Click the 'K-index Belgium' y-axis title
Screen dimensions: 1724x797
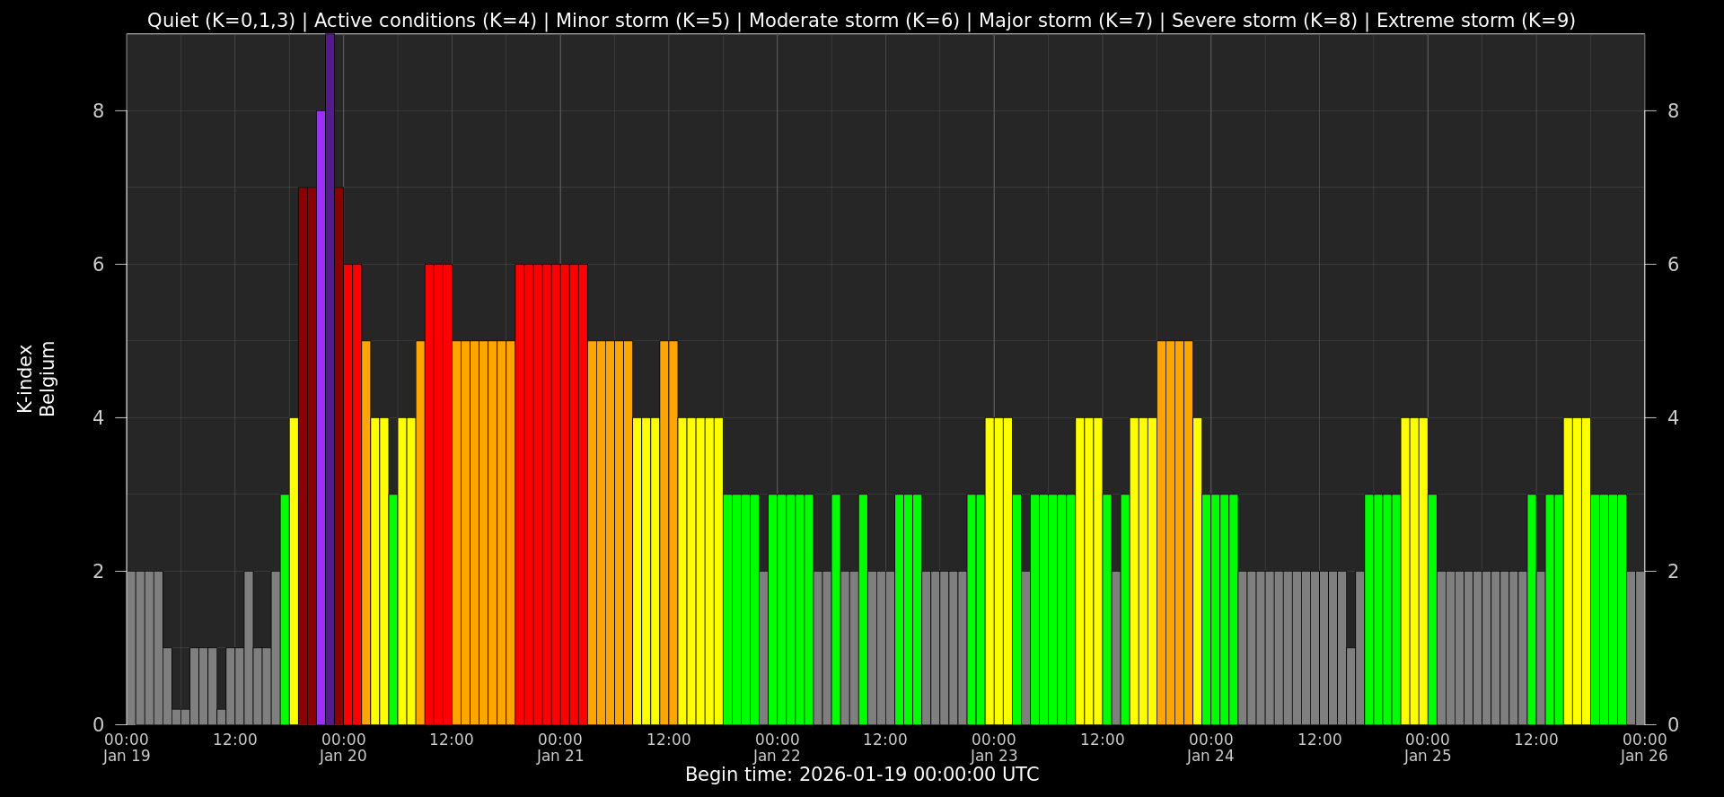coord(36,379)
